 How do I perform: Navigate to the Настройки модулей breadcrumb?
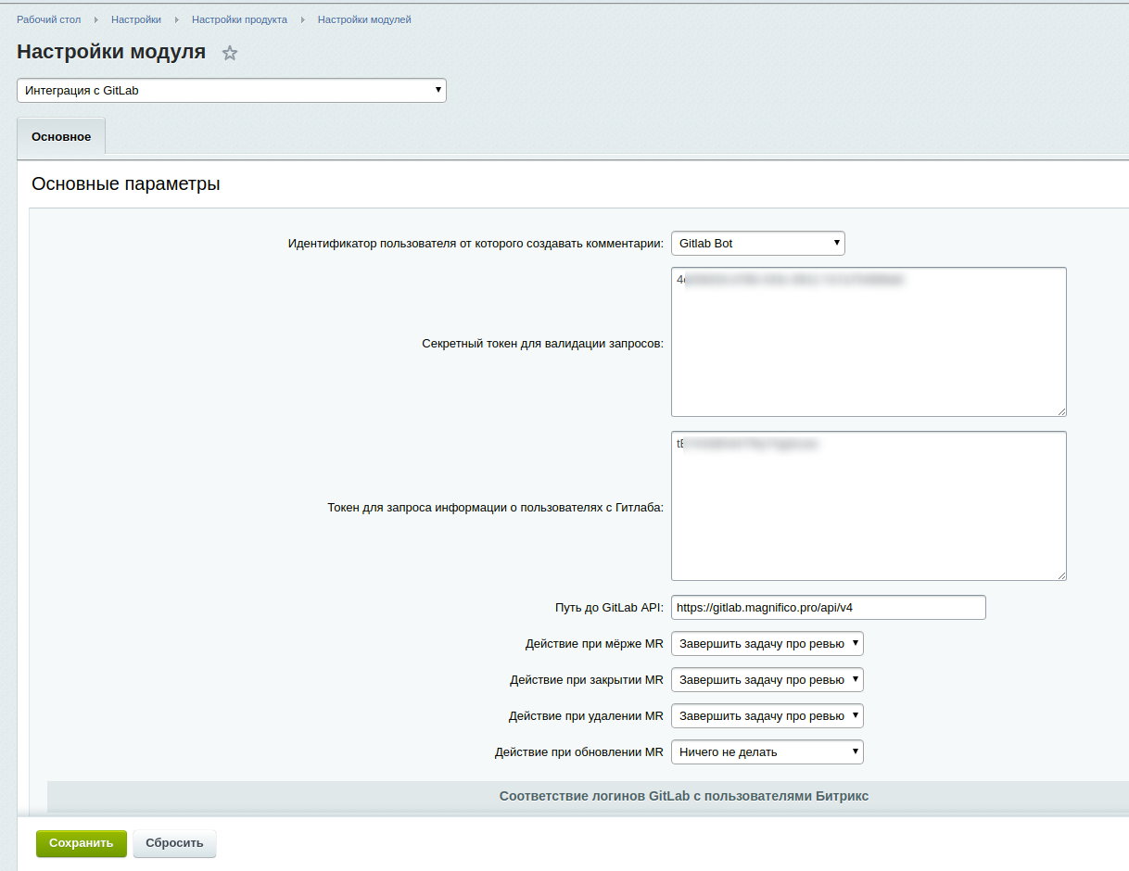tap(364, 19)
